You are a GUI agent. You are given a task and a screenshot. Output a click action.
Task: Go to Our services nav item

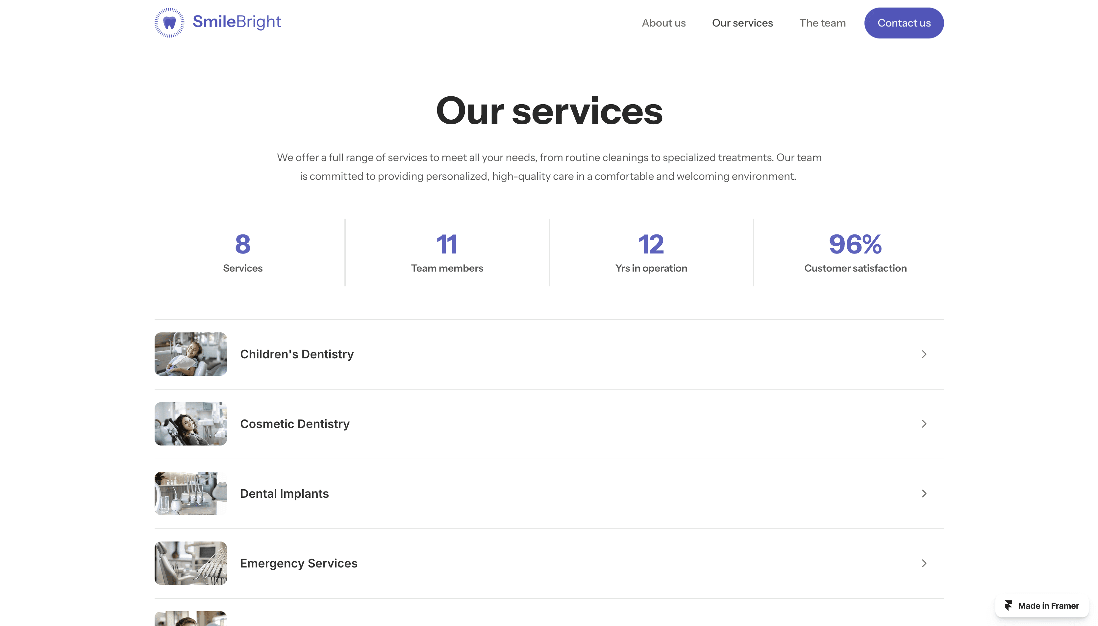(742, 23)
